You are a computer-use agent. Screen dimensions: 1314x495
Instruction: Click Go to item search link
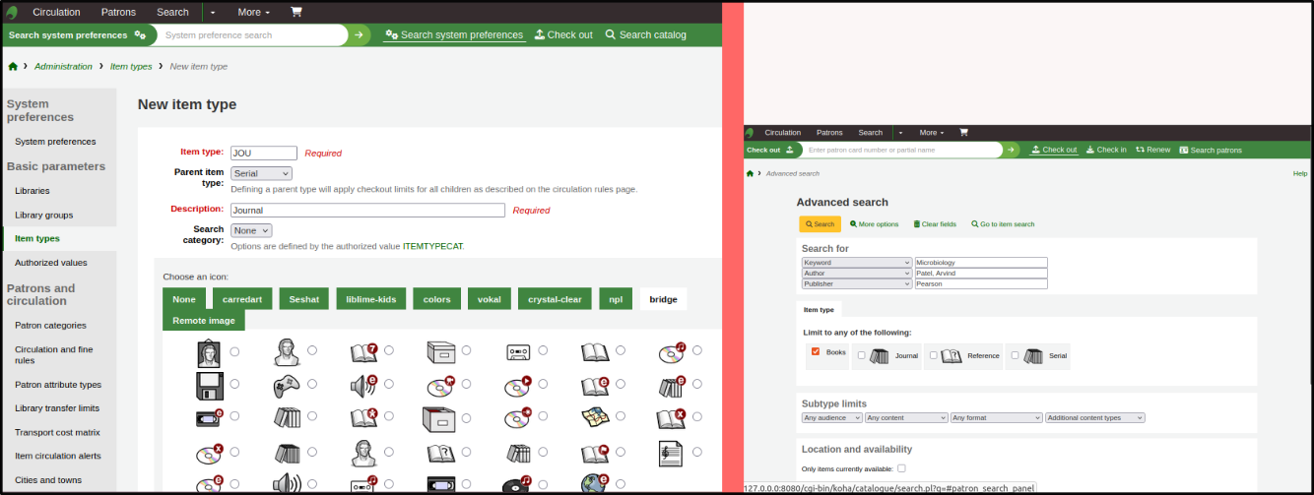[1003, 224]
